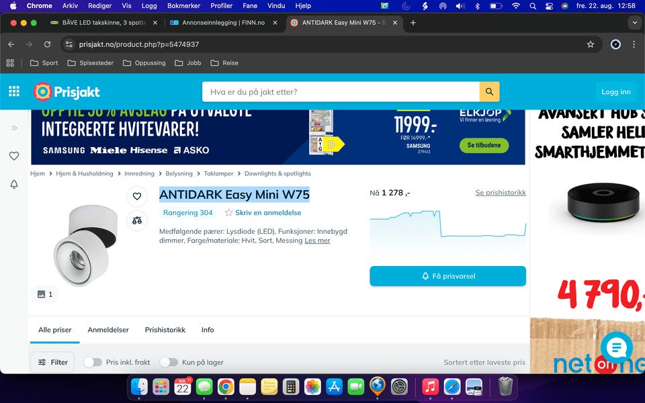Open the Bokmerker menu in menu bar
Viewport: 645px width, 403px height.
(x=183, y=6)
